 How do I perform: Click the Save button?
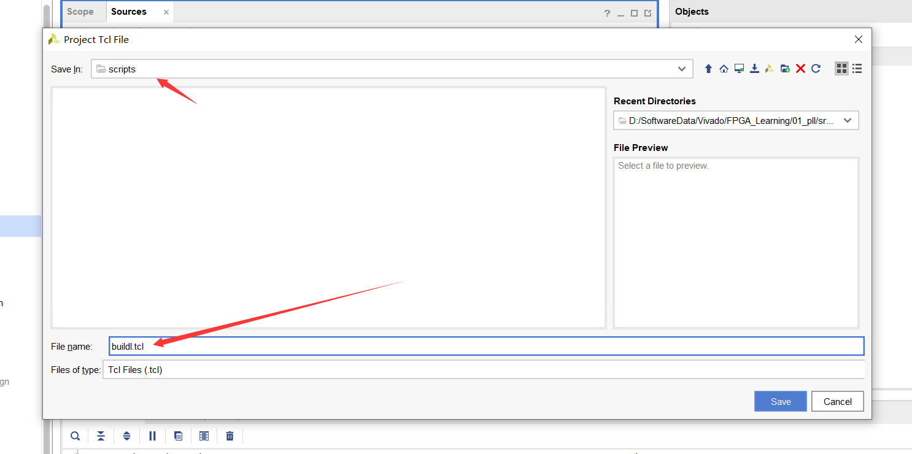tap(781, 401)
